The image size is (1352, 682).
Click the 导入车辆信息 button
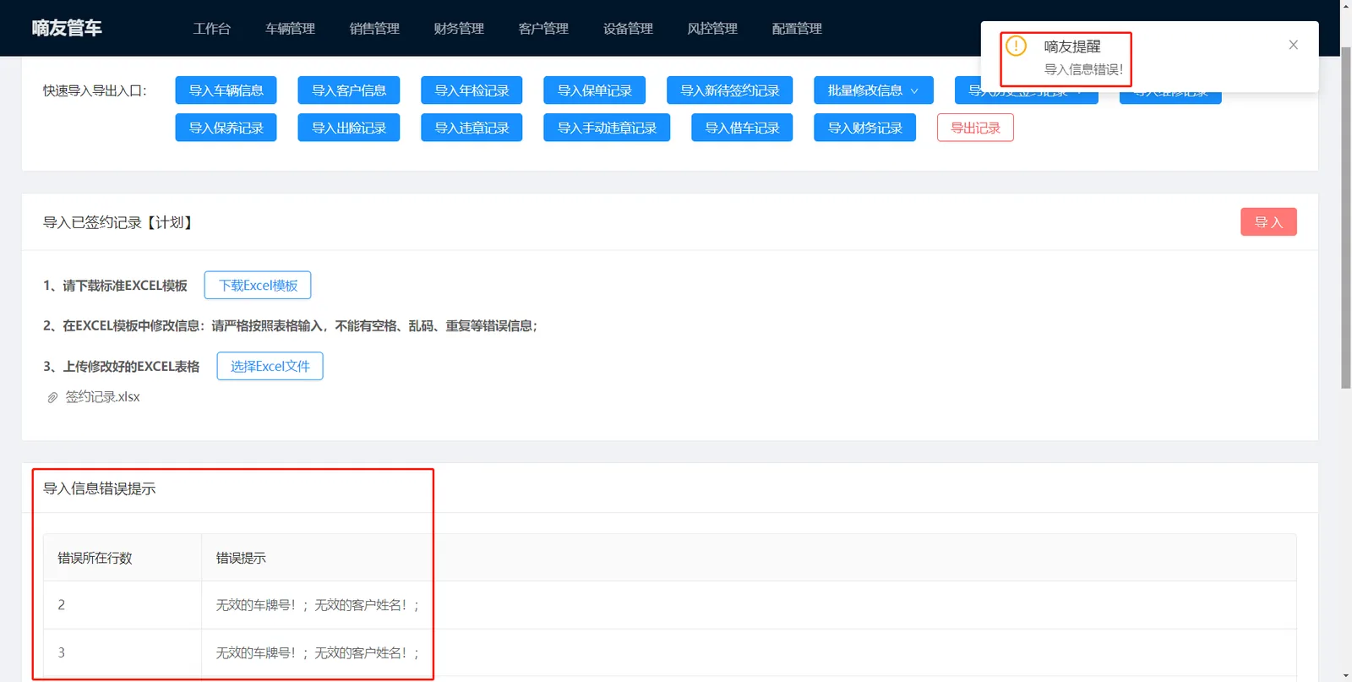coord(226,90)
